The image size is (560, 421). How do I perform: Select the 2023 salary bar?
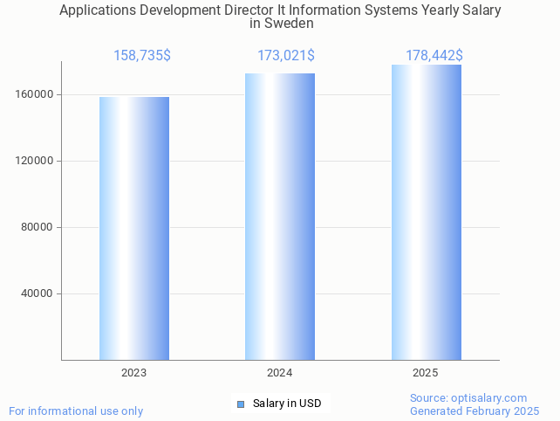click(x=134, y=228)
